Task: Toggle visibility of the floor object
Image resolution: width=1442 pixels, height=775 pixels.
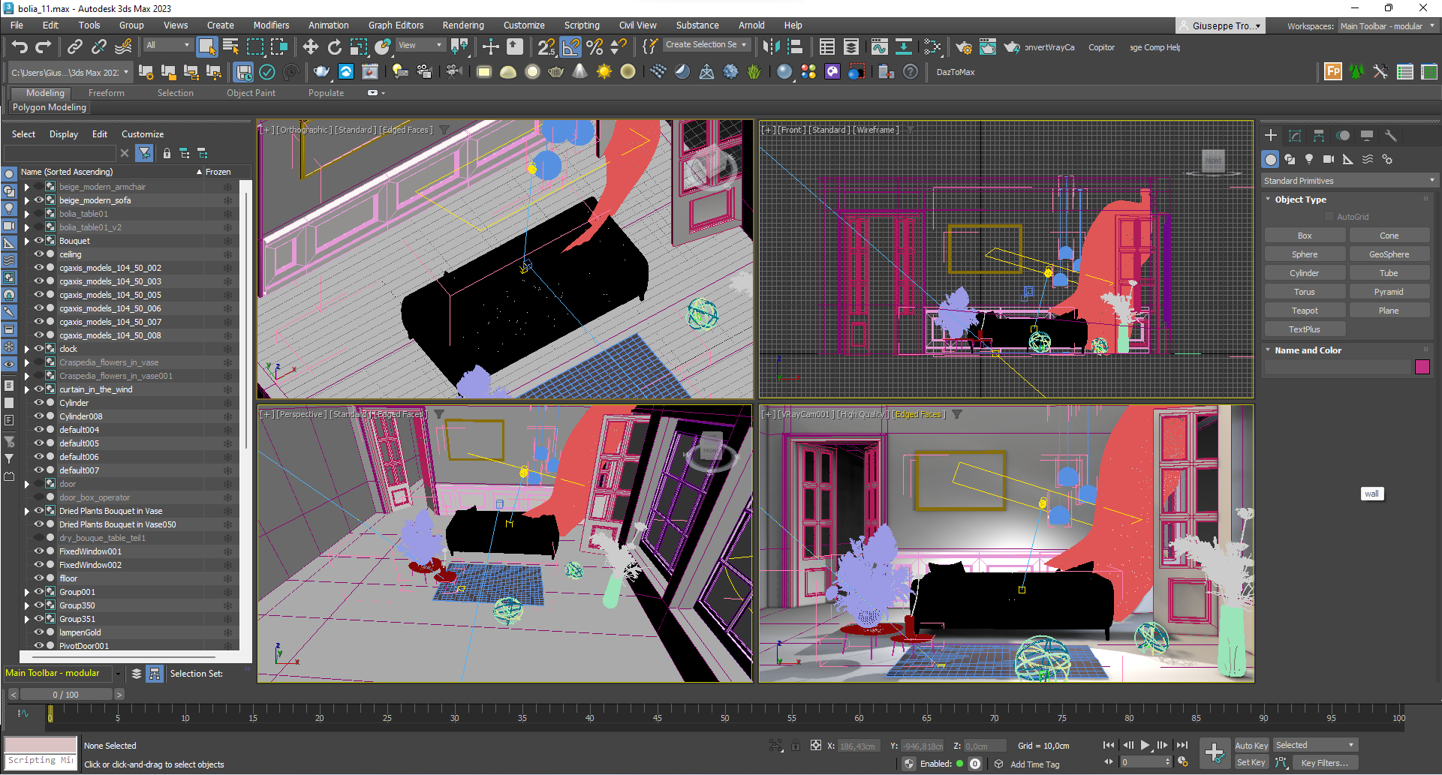Action: tap(39, 578)
